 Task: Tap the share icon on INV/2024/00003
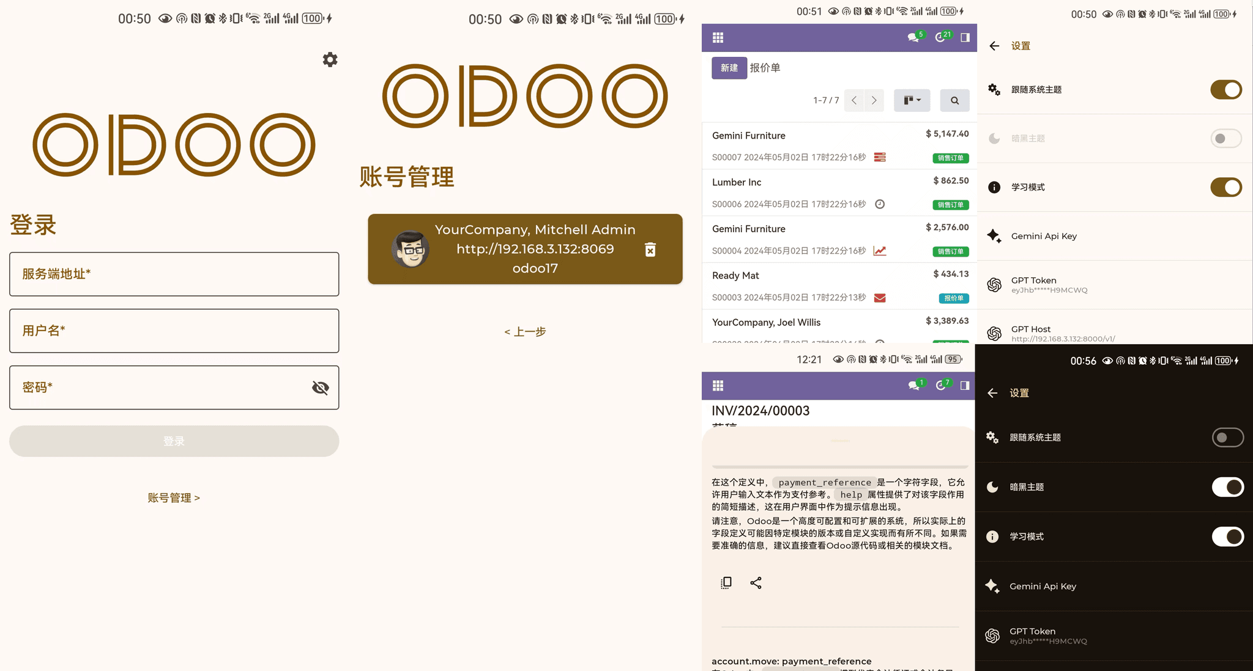point(756,582)
